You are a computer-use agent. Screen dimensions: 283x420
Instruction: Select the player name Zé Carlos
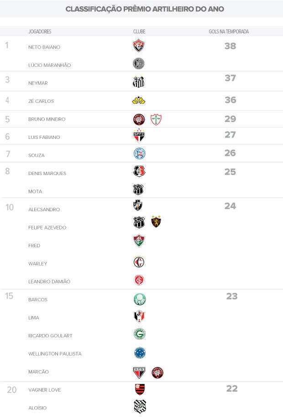click(41, 101)
